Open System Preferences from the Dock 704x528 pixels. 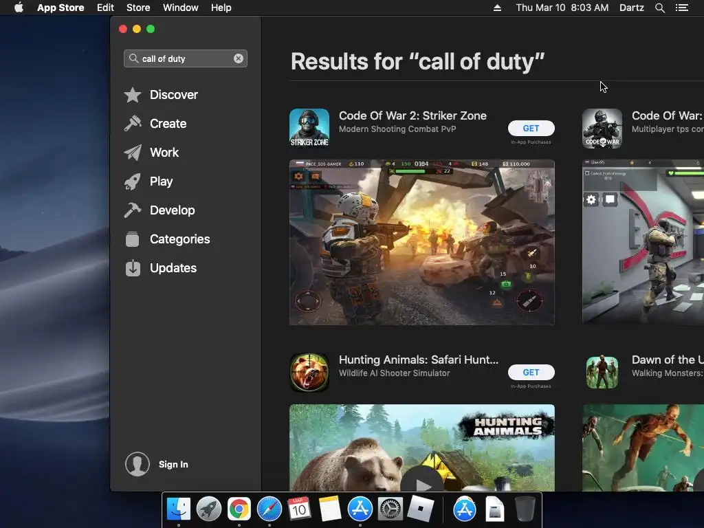tap(390, 509)
